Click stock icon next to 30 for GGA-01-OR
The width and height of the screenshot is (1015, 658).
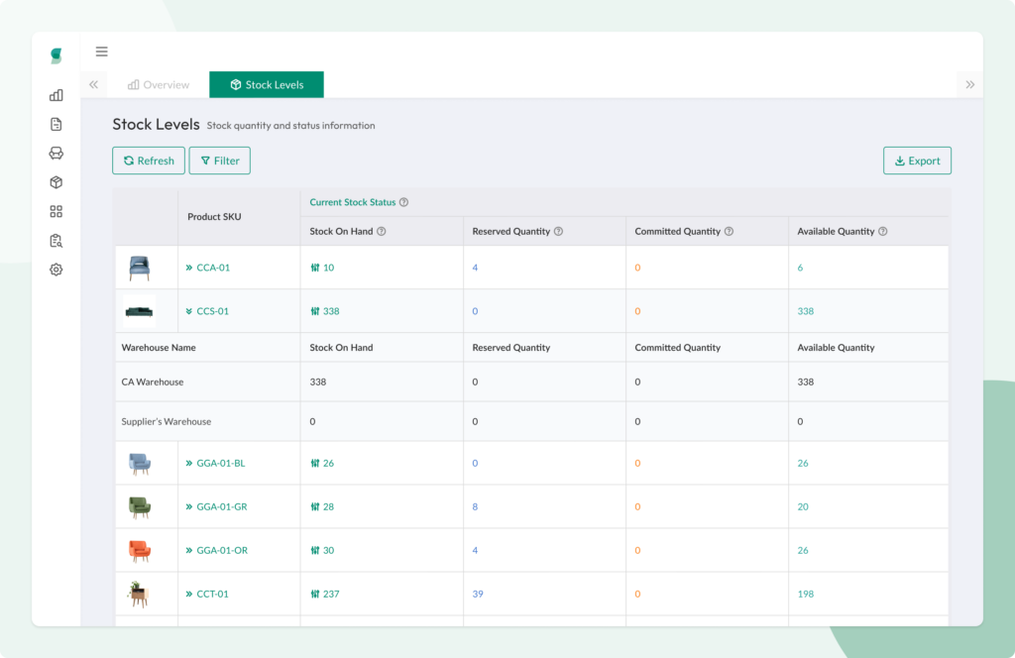pyautogui.click(x=315, y=551)
